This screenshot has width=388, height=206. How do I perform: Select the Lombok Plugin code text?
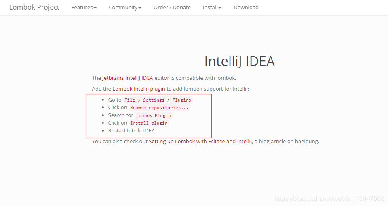pos(154,115)
